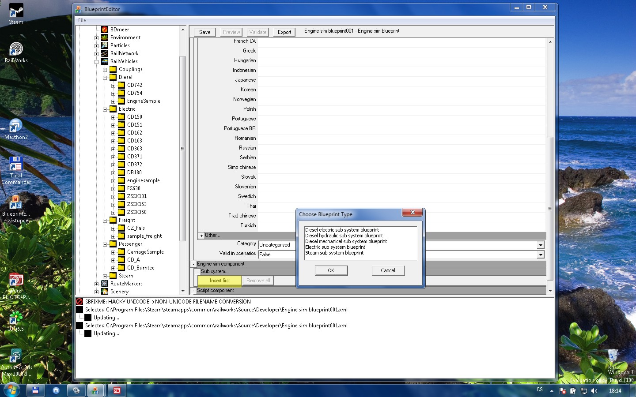The height and width of the screenshot is (397, 636).
Task: Select the CarriageSample tree item
Action: (145, 252)
